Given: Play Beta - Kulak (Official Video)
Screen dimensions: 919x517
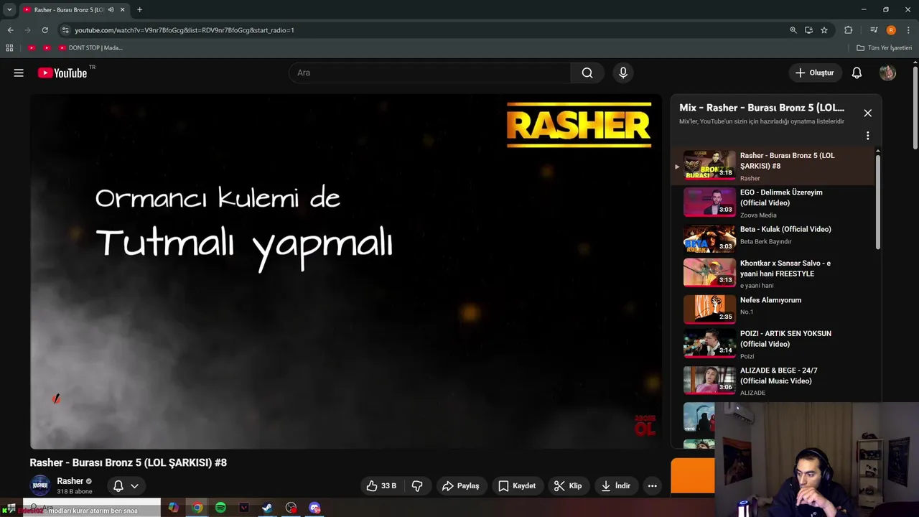Looking at the screenshot, I should (x=773, y=238).
